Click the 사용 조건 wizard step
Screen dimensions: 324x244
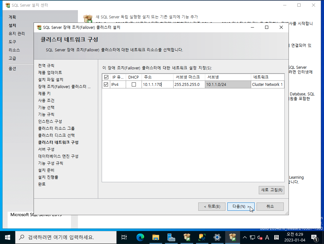coord(46,100)
